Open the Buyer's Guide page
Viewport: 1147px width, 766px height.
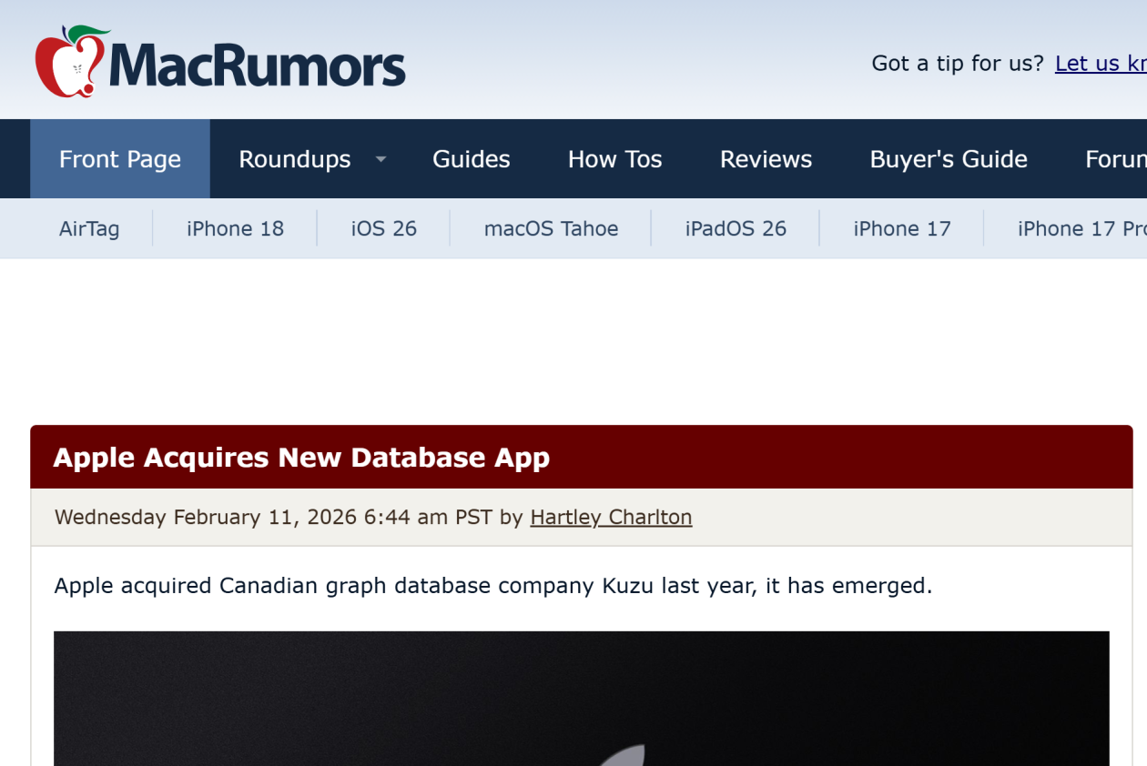click(948, 159)
